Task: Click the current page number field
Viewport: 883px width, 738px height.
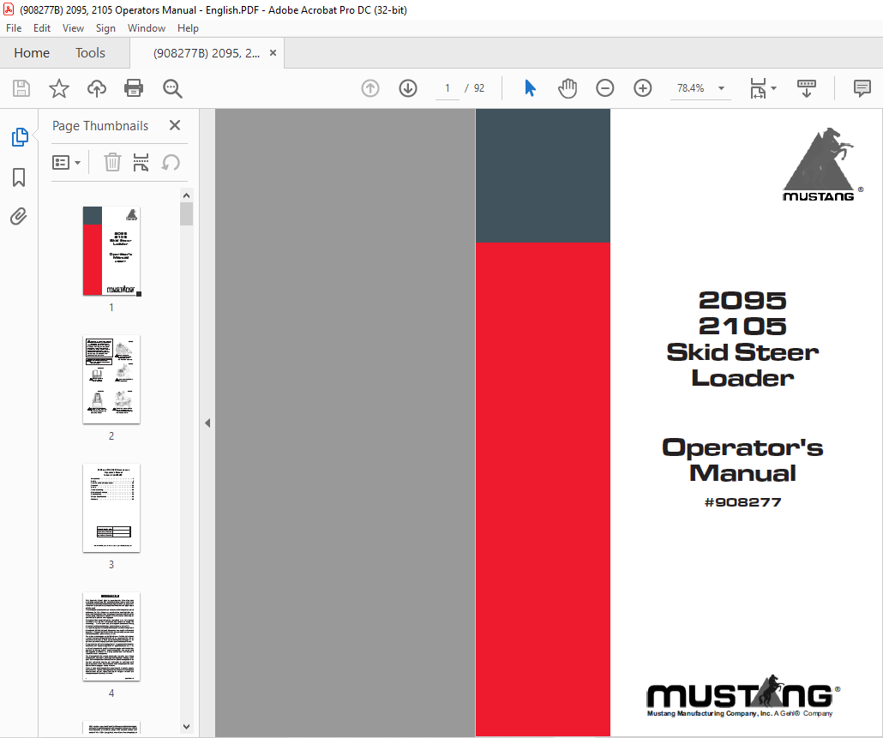Action: click(x=448, y=88)
